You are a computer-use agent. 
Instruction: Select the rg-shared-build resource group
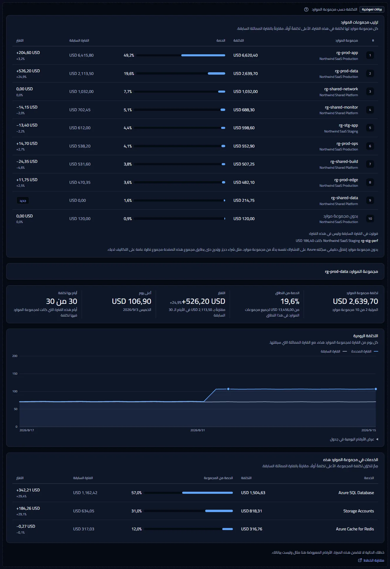pos(195,164)
